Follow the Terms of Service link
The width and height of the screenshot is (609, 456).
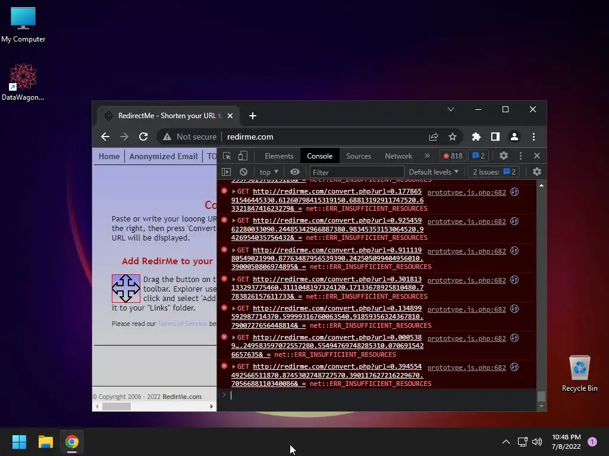(183, 324)
